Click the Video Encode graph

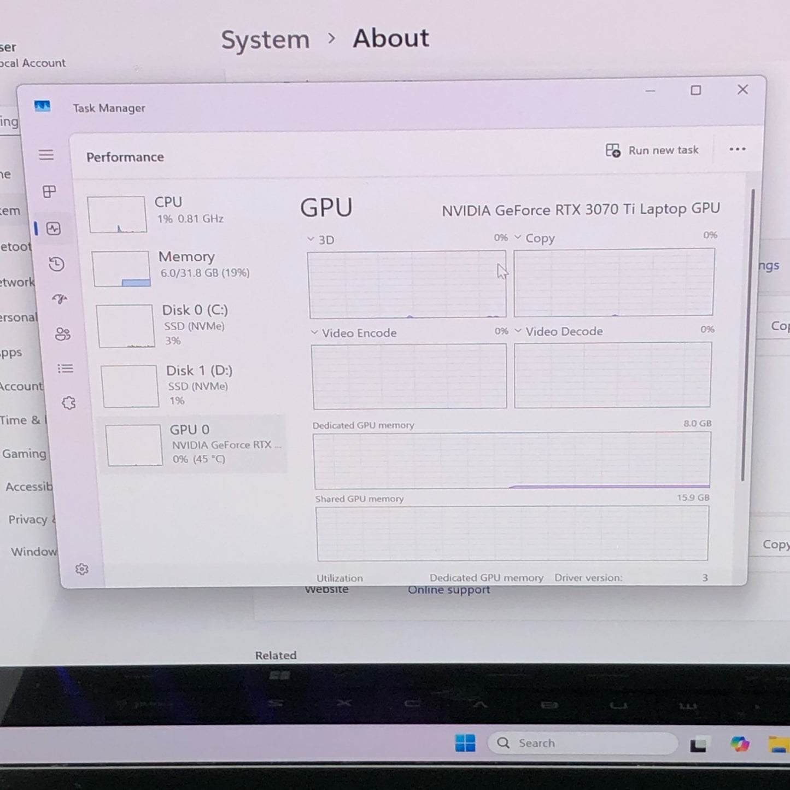(x=409, y=376)
